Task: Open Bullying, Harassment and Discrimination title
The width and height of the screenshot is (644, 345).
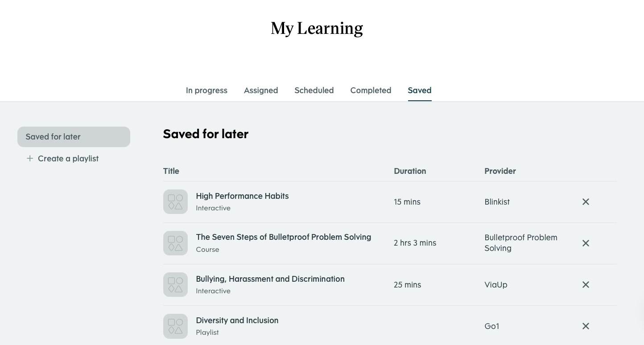Action: point(270,279)
